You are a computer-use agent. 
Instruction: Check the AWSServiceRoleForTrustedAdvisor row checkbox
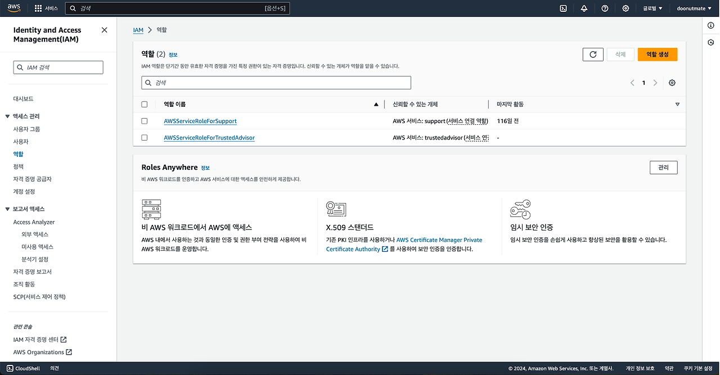[145, 138]
